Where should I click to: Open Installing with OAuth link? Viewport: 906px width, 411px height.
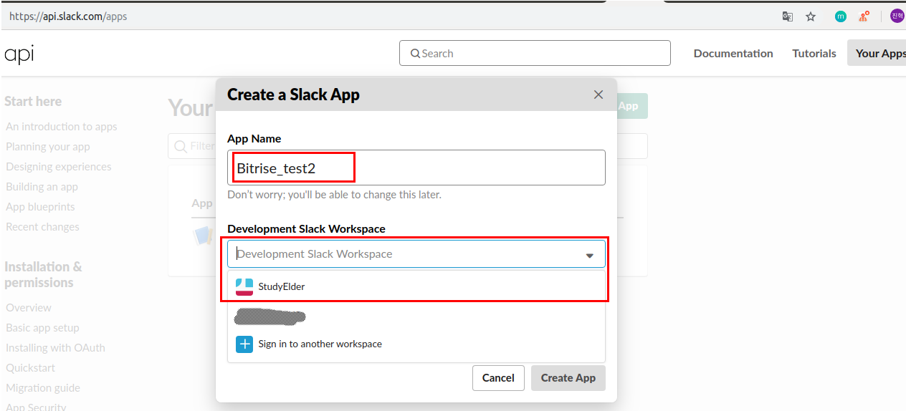pyautogui.click(x=55, y=348)
